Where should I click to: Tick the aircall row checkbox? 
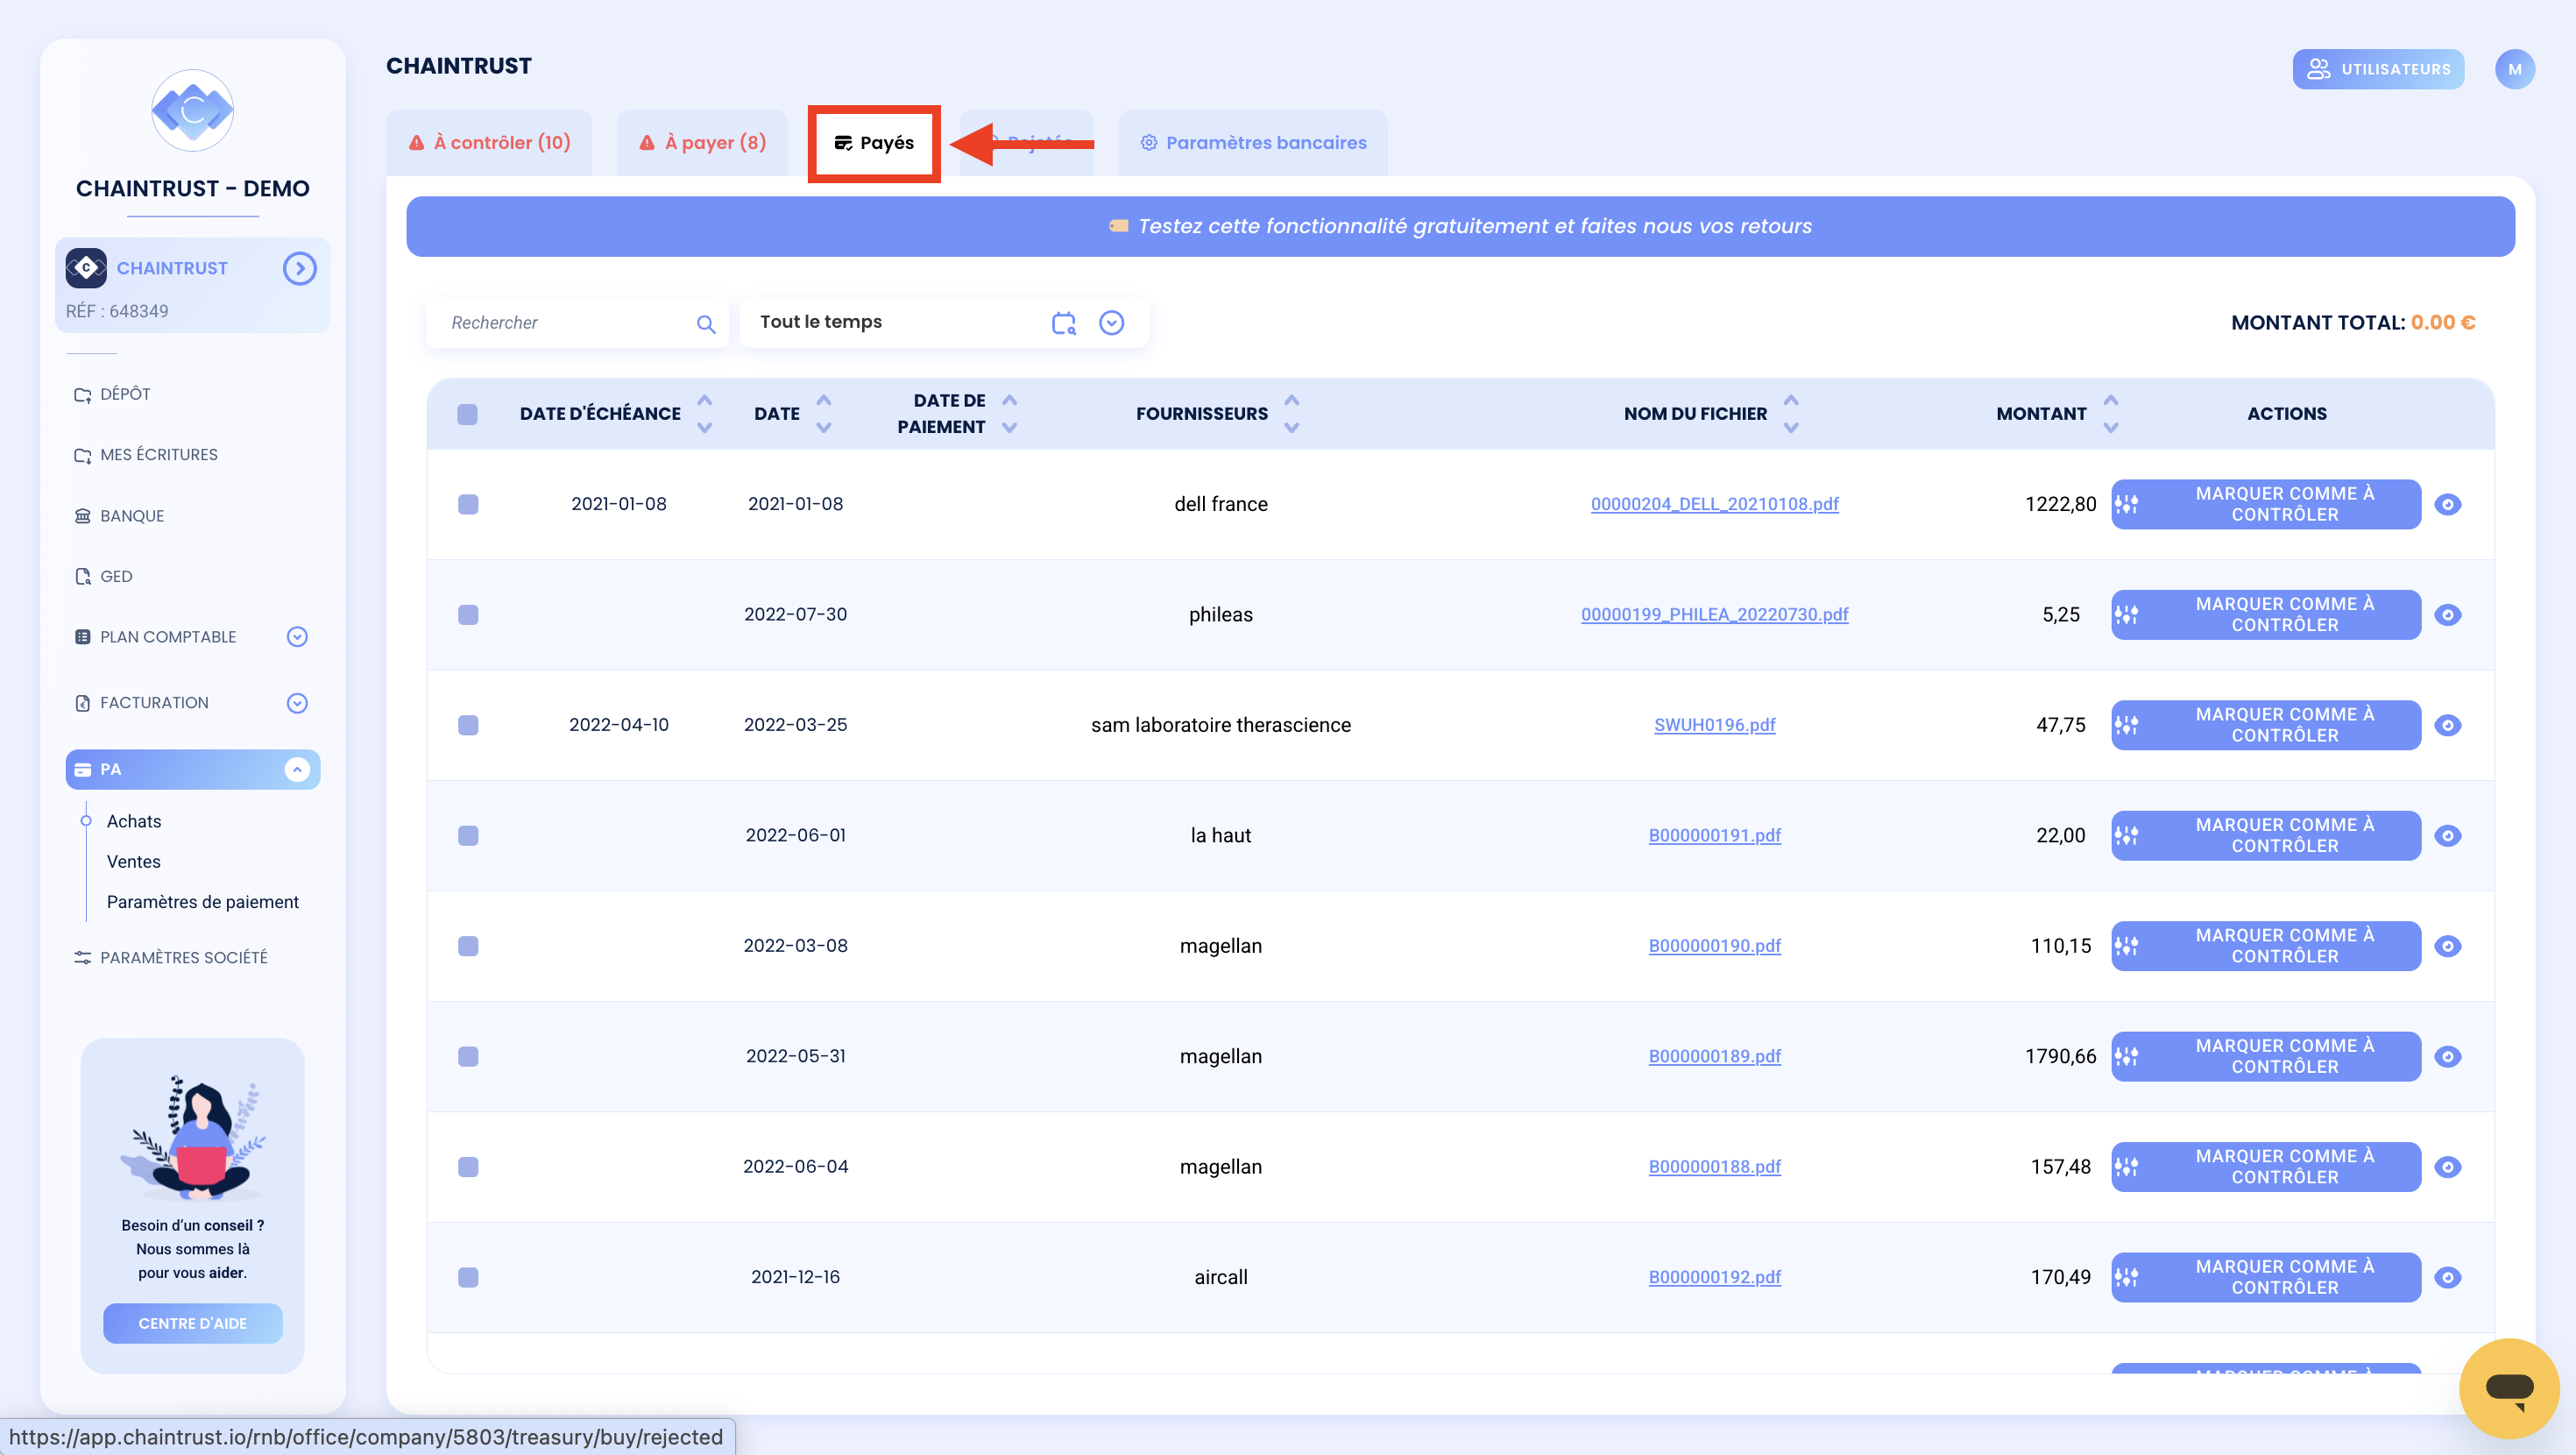468,1277
